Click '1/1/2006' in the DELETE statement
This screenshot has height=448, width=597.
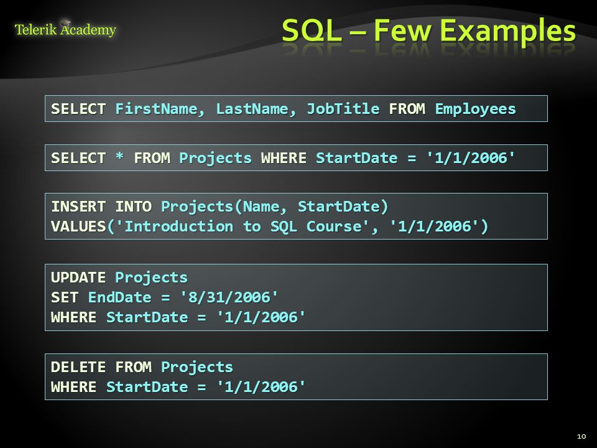click(261, 387)
